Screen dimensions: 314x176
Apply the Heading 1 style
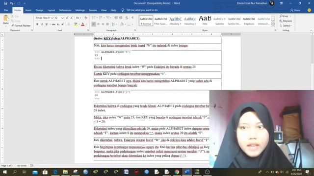(176, 21)
